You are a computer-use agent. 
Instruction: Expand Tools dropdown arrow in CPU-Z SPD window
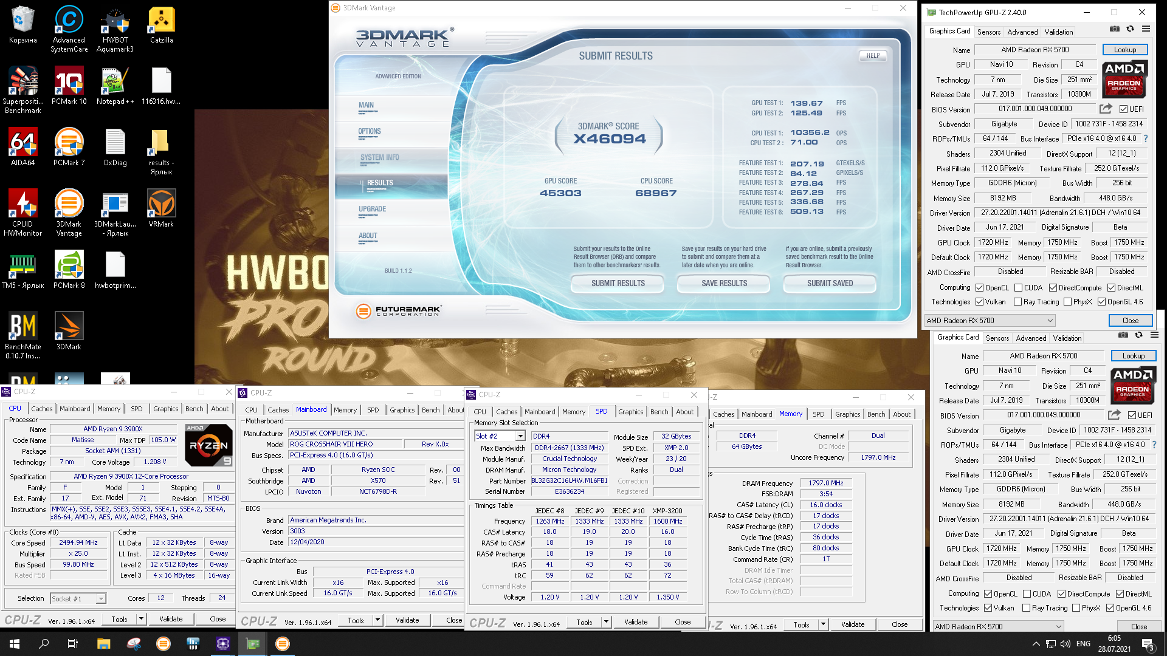606,622
